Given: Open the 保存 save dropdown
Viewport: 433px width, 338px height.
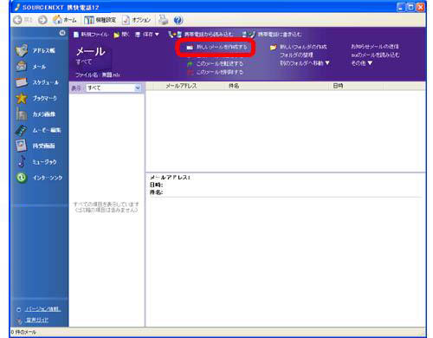Looking at the screenshot, I should (147, 35).
